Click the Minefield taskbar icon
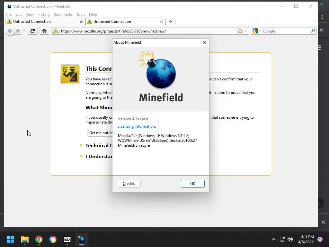This screenshot has width=329, height=247. point(81,239)
